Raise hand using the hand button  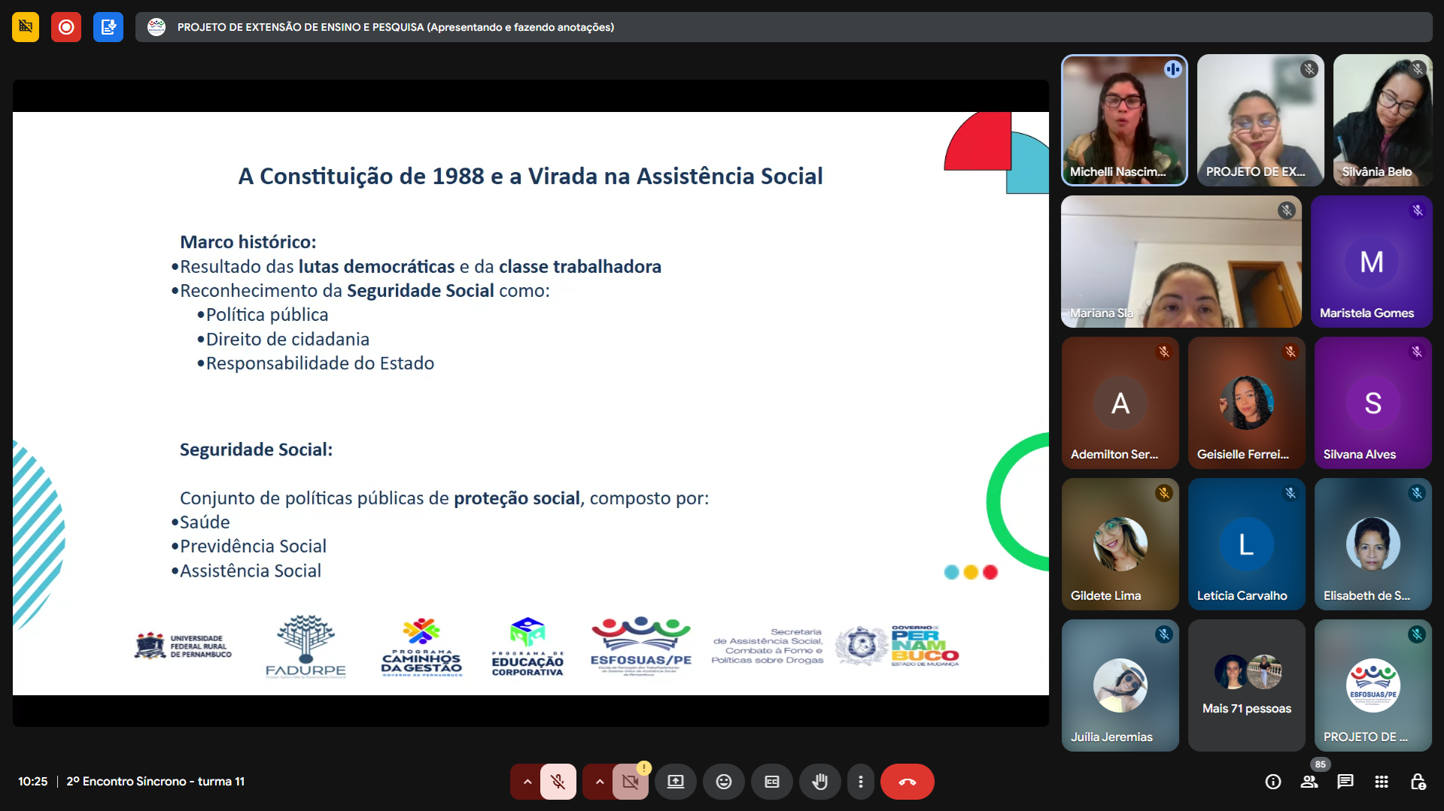click(819, 782)
